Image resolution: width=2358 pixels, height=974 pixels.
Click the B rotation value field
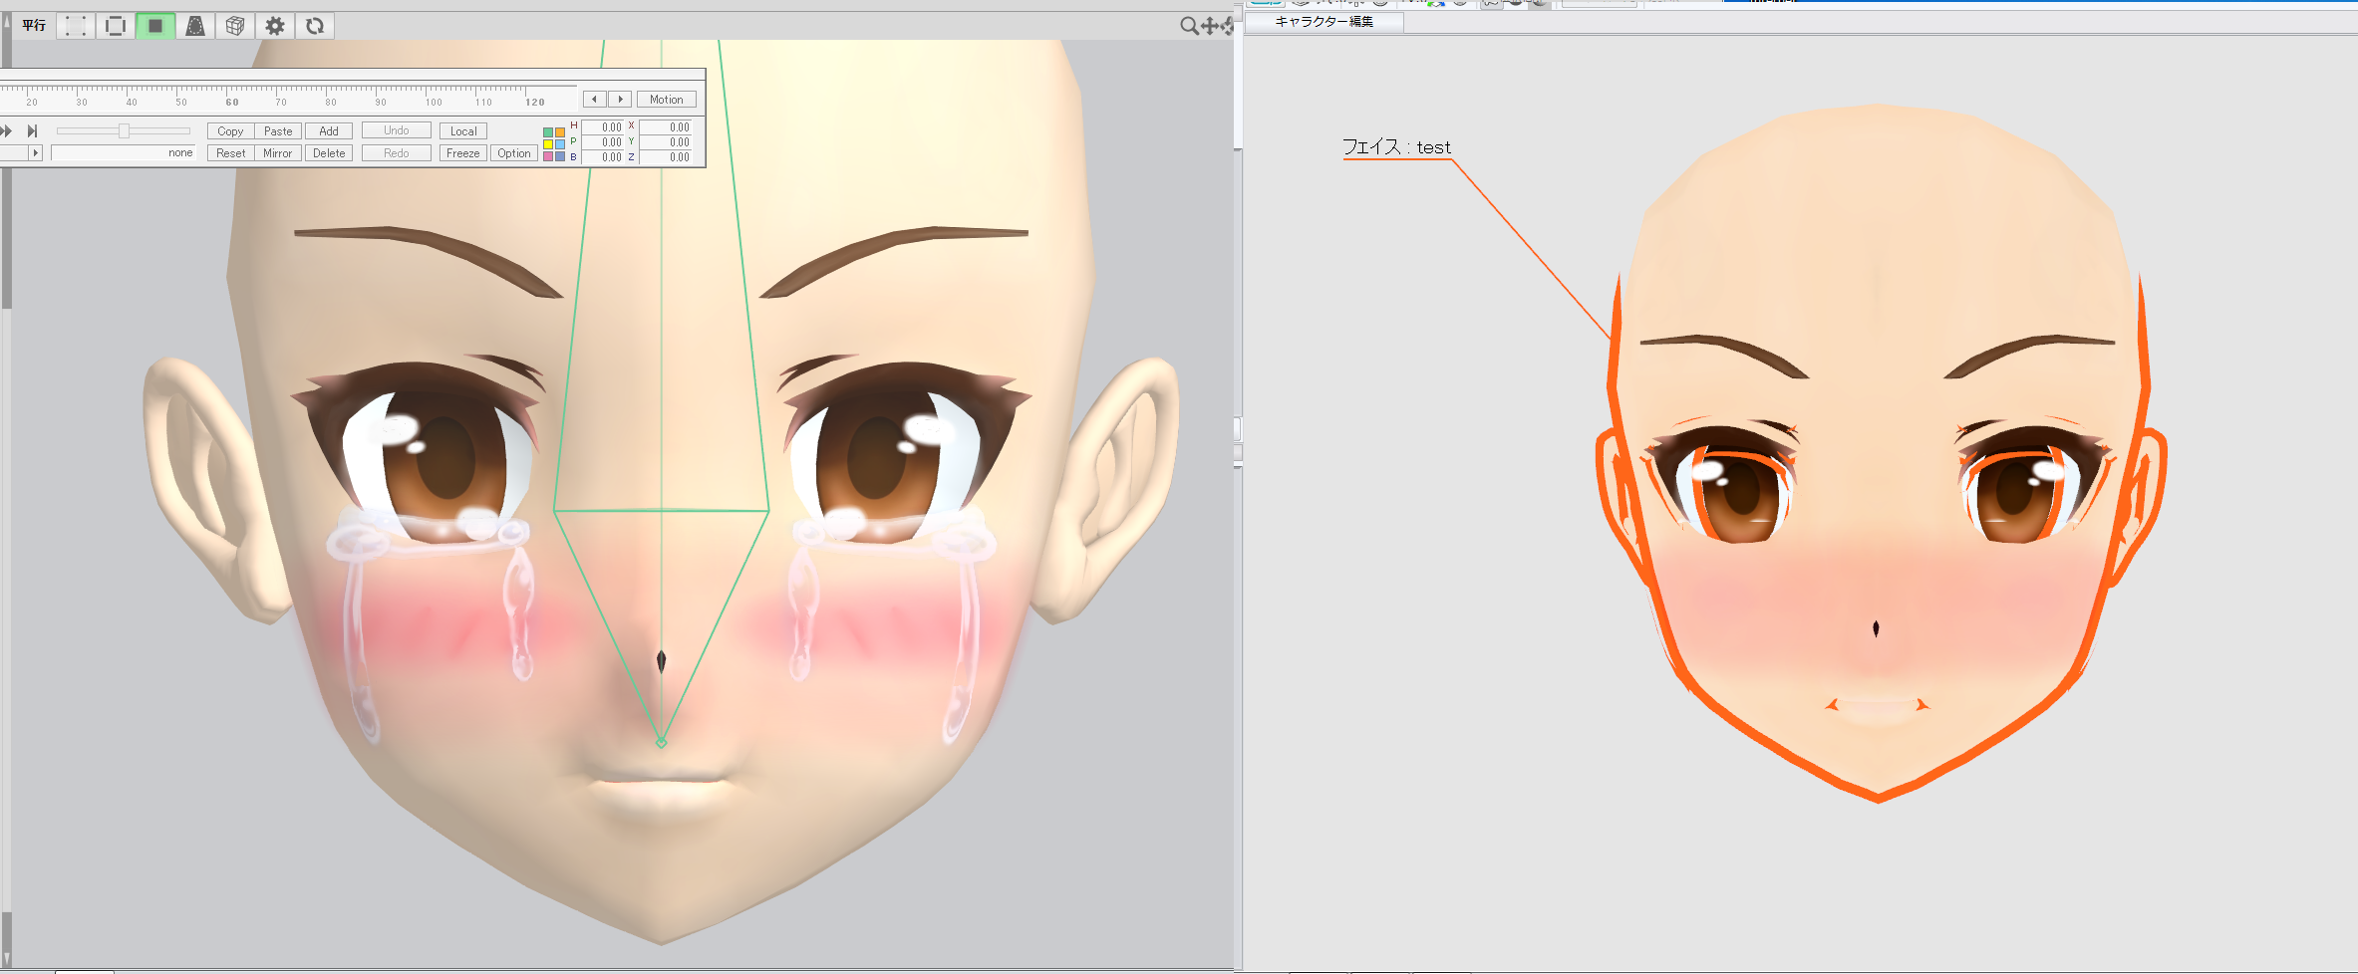point(603,157)
